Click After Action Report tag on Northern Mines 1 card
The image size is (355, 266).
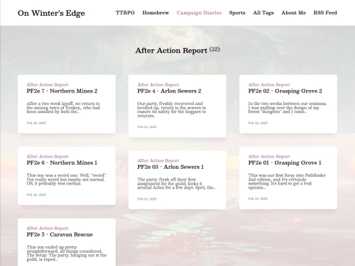(47, 156)
